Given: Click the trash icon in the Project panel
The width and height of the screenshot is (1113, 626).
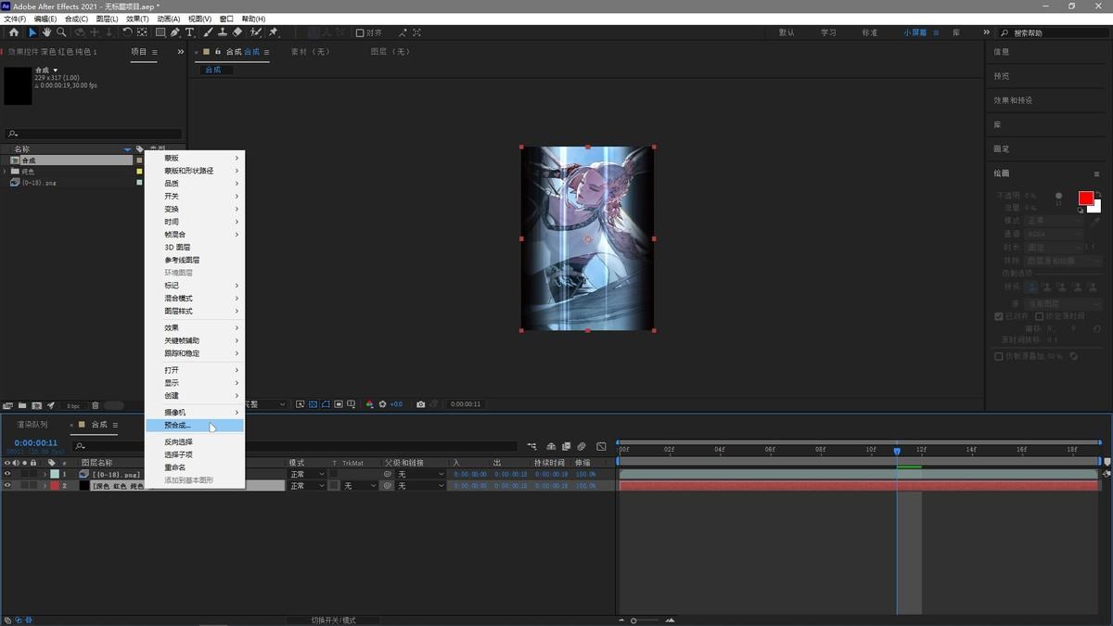Looking at the screenshot, I should 96,405.
